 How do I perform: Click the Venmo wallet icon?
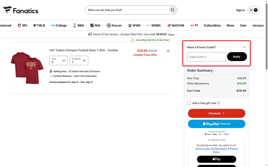226,134
